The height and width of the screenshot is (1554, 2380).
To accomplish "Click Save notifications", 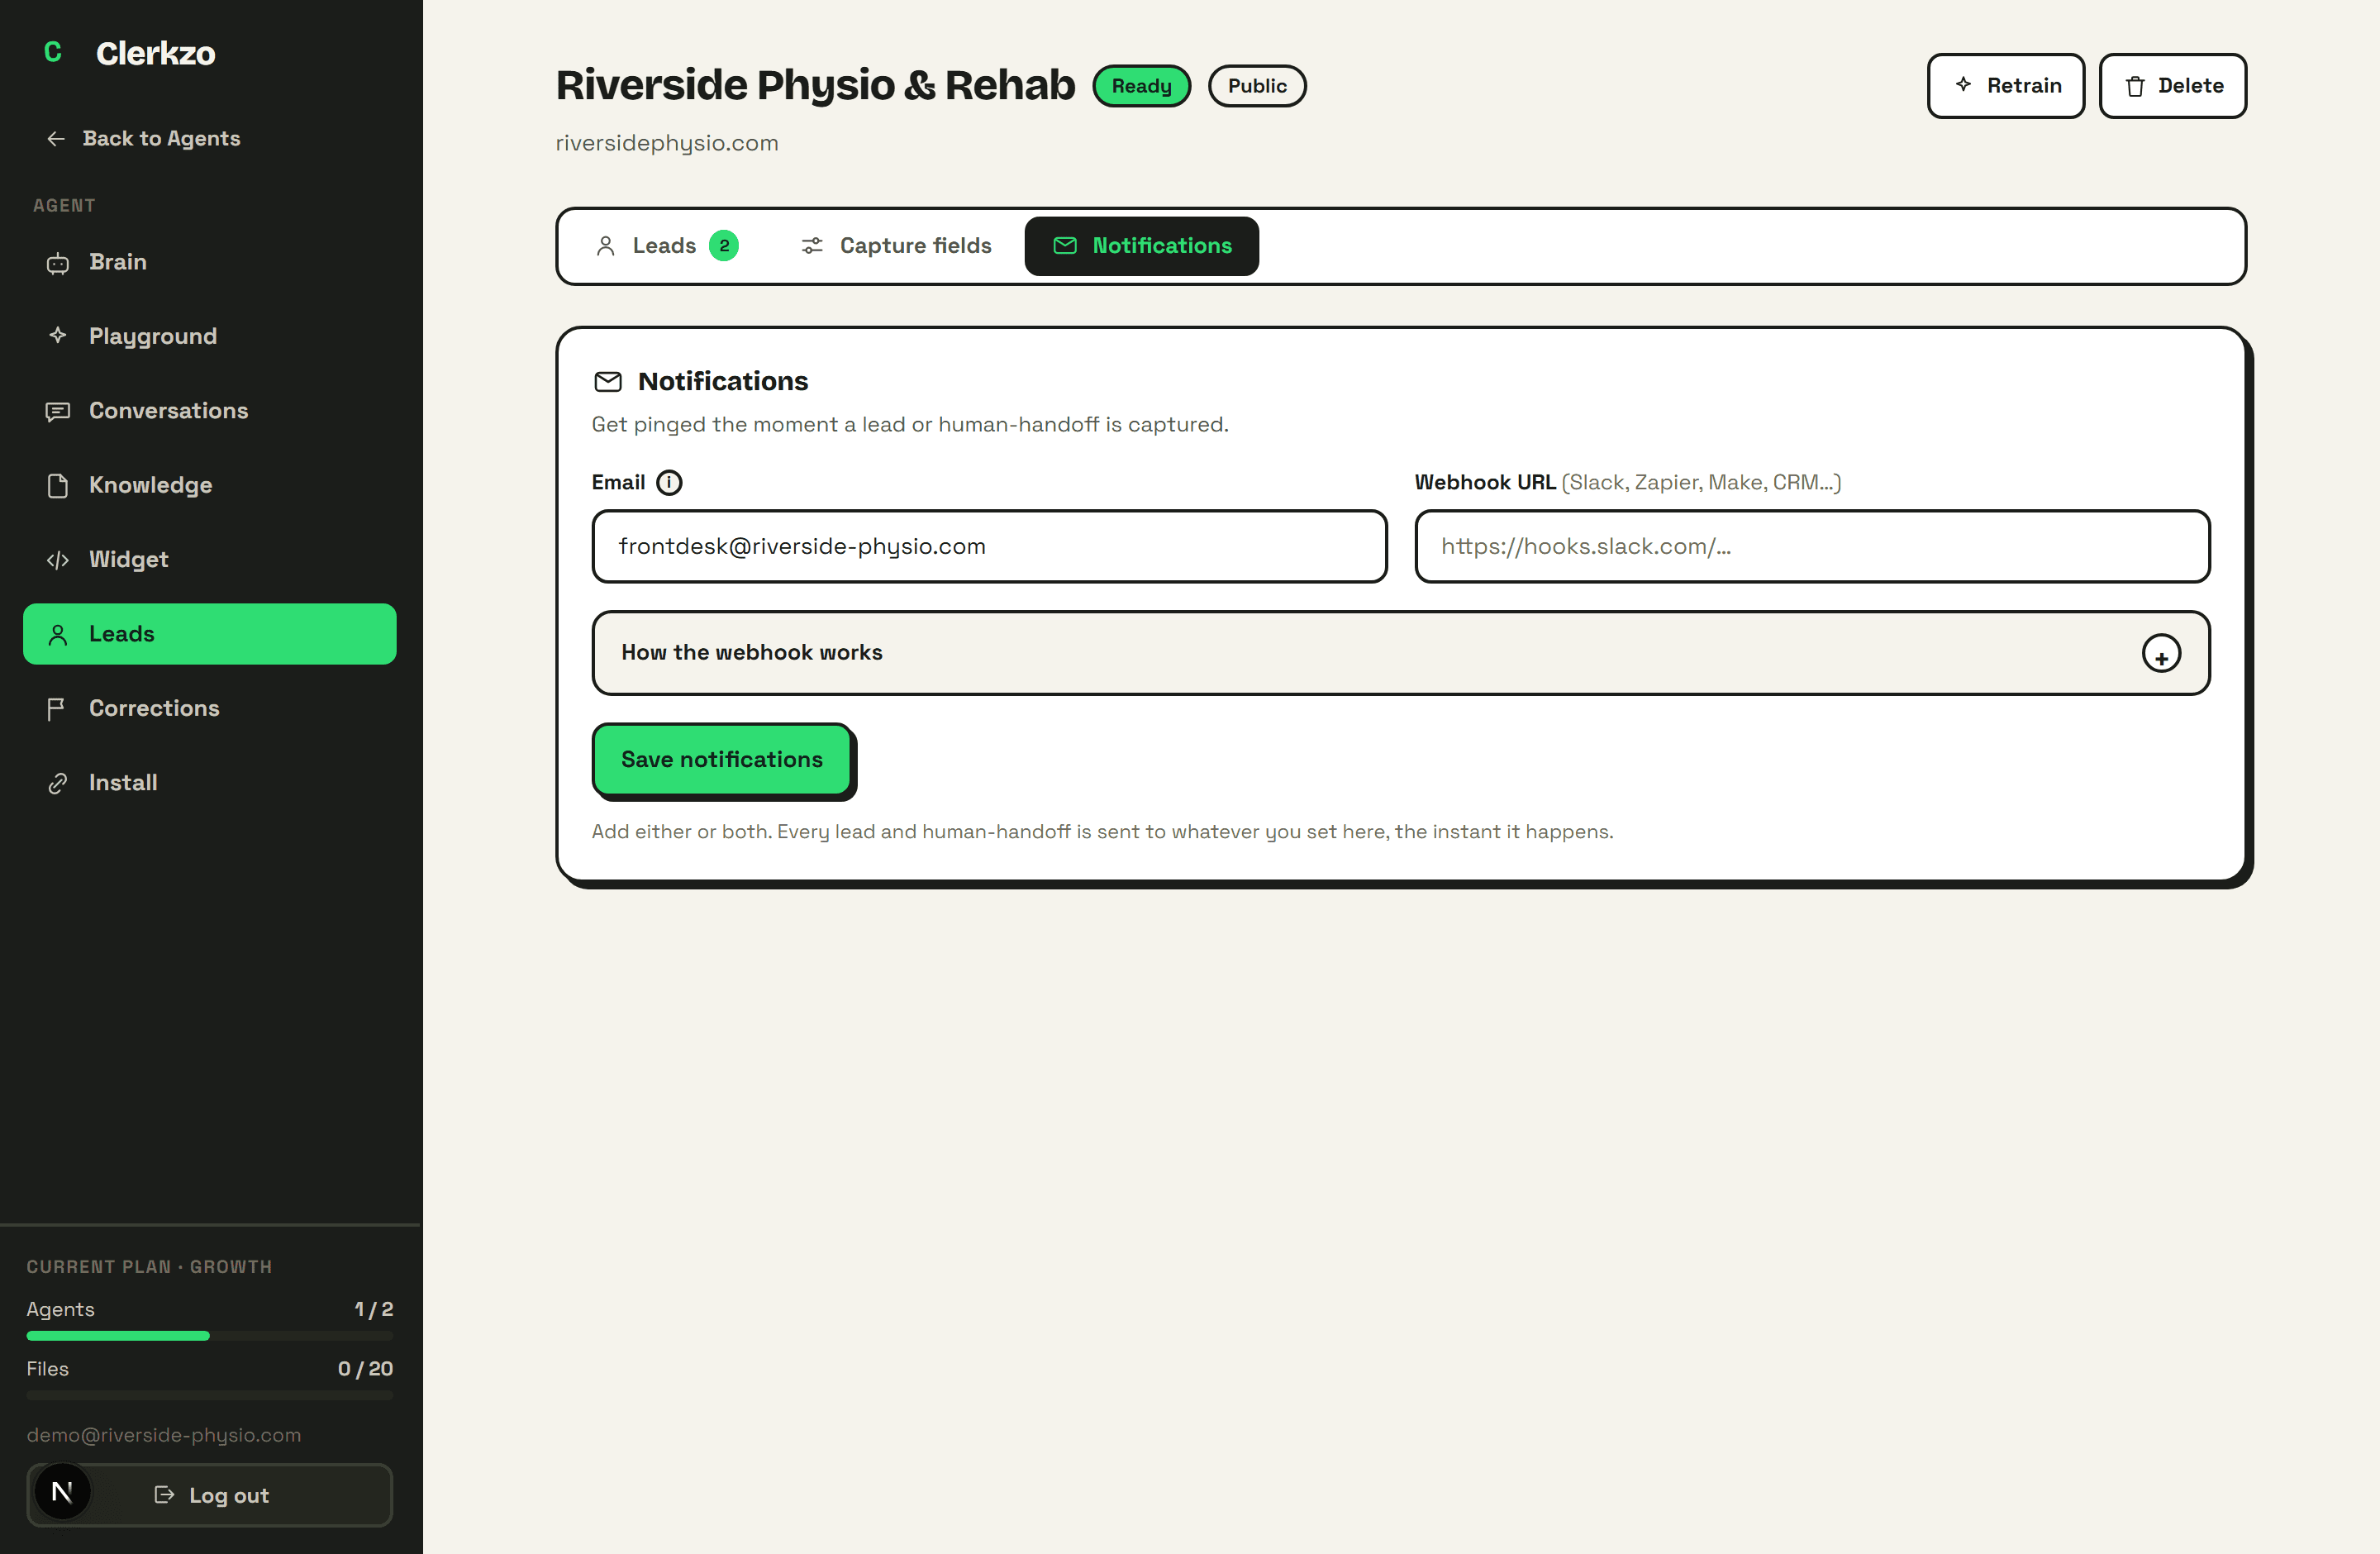I will click(x=722, y=760).
